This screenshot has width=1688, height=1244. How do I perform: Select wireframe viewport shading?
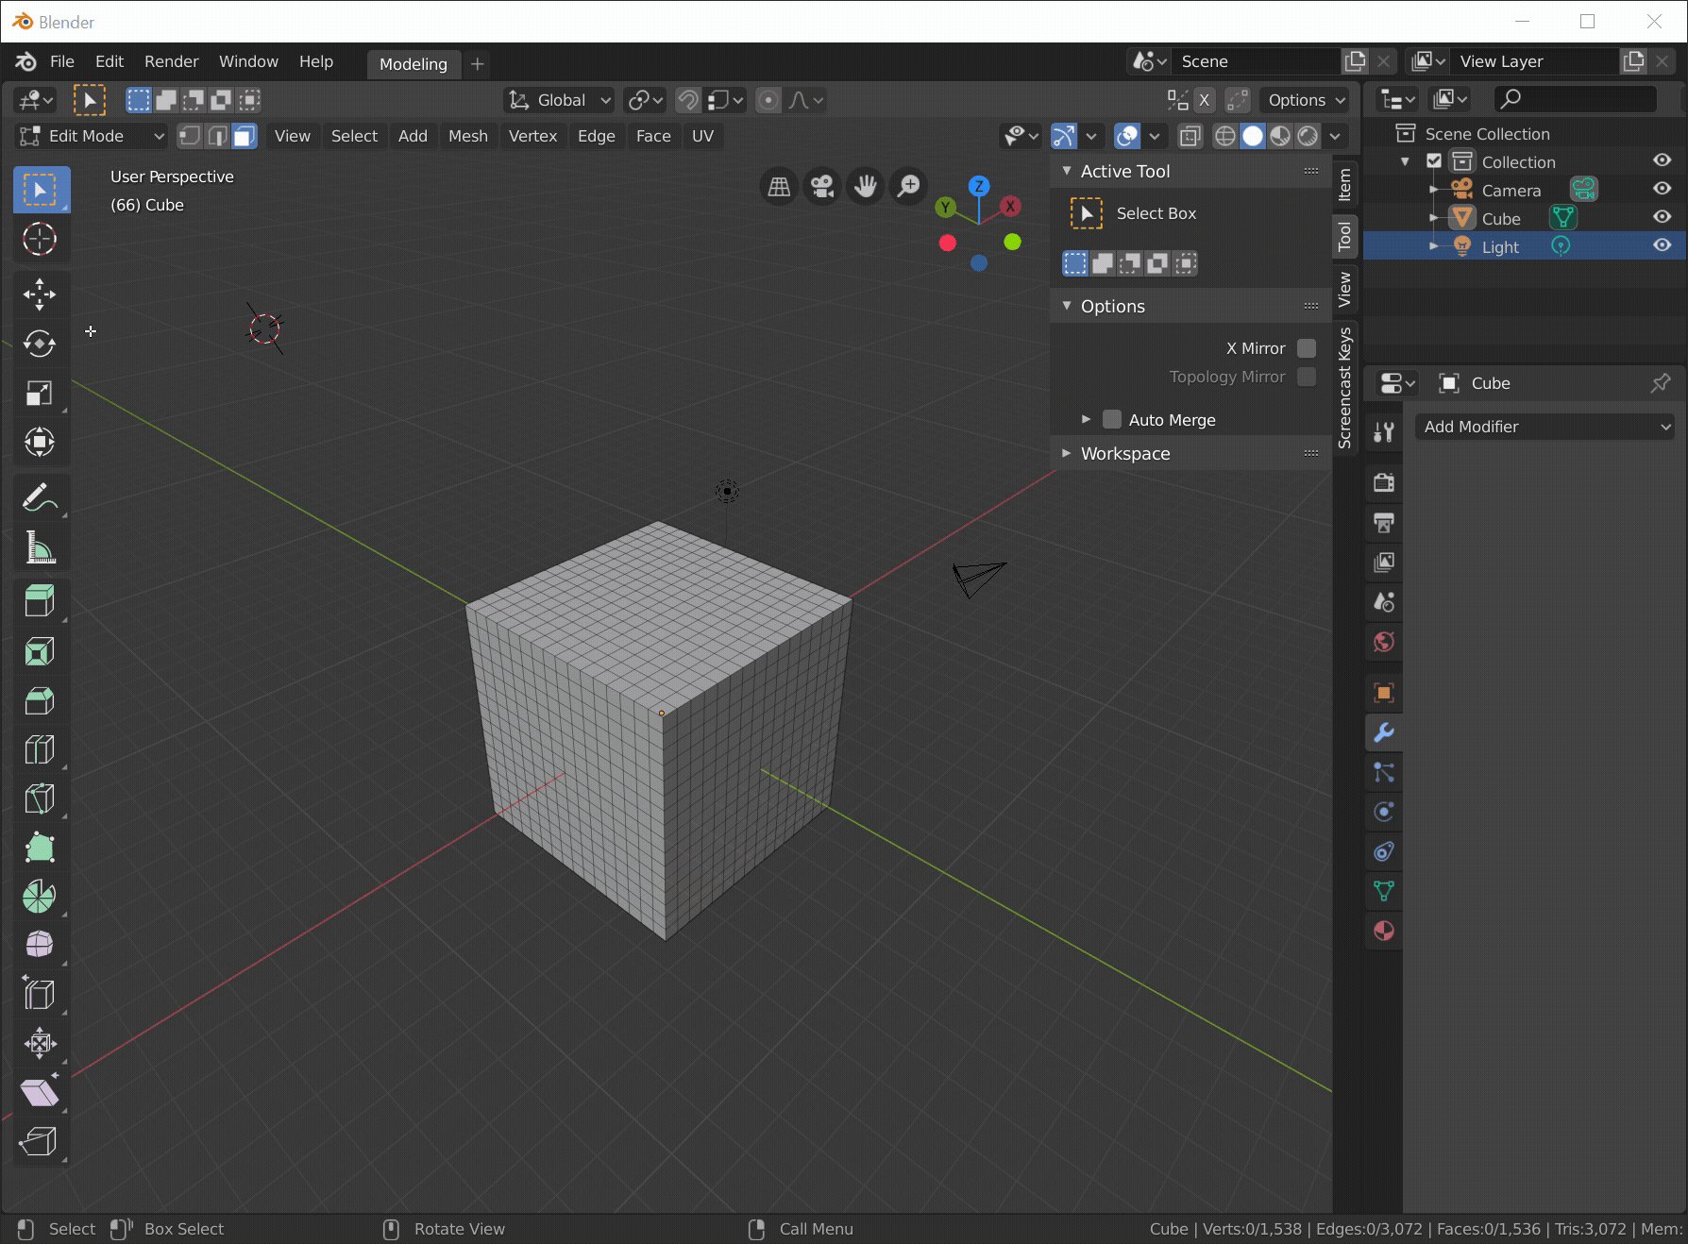click(x=1225, y=136)
